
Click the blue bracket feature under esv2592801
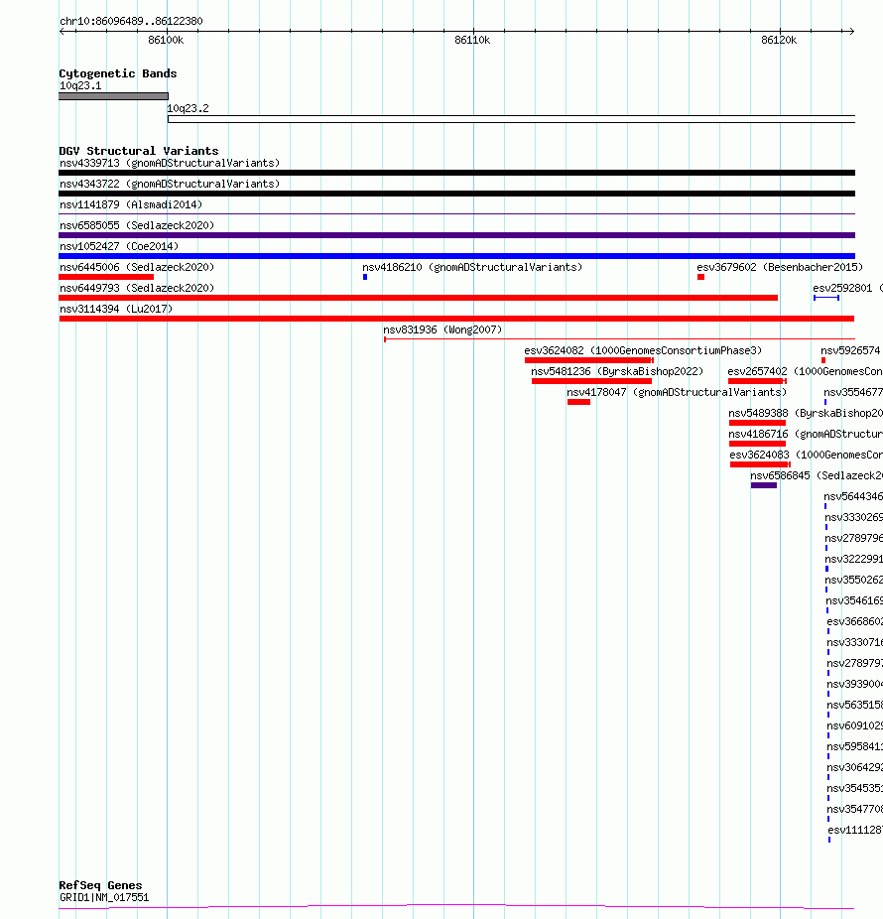point(826,298)
